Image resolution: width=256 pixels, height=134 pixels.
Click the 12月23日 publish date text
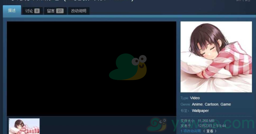[212, 126]
